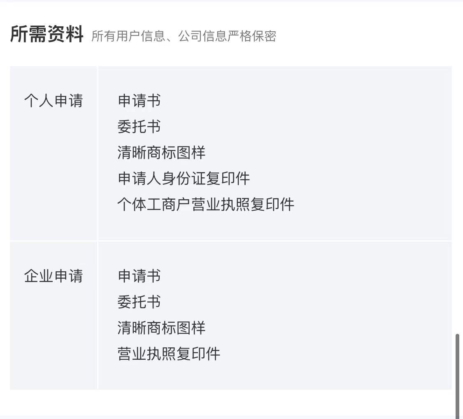Click the 所有用户信息、公司信息严格保密 subtitle
Viewport: 463px width, 419px height.
tap(184, 36)
